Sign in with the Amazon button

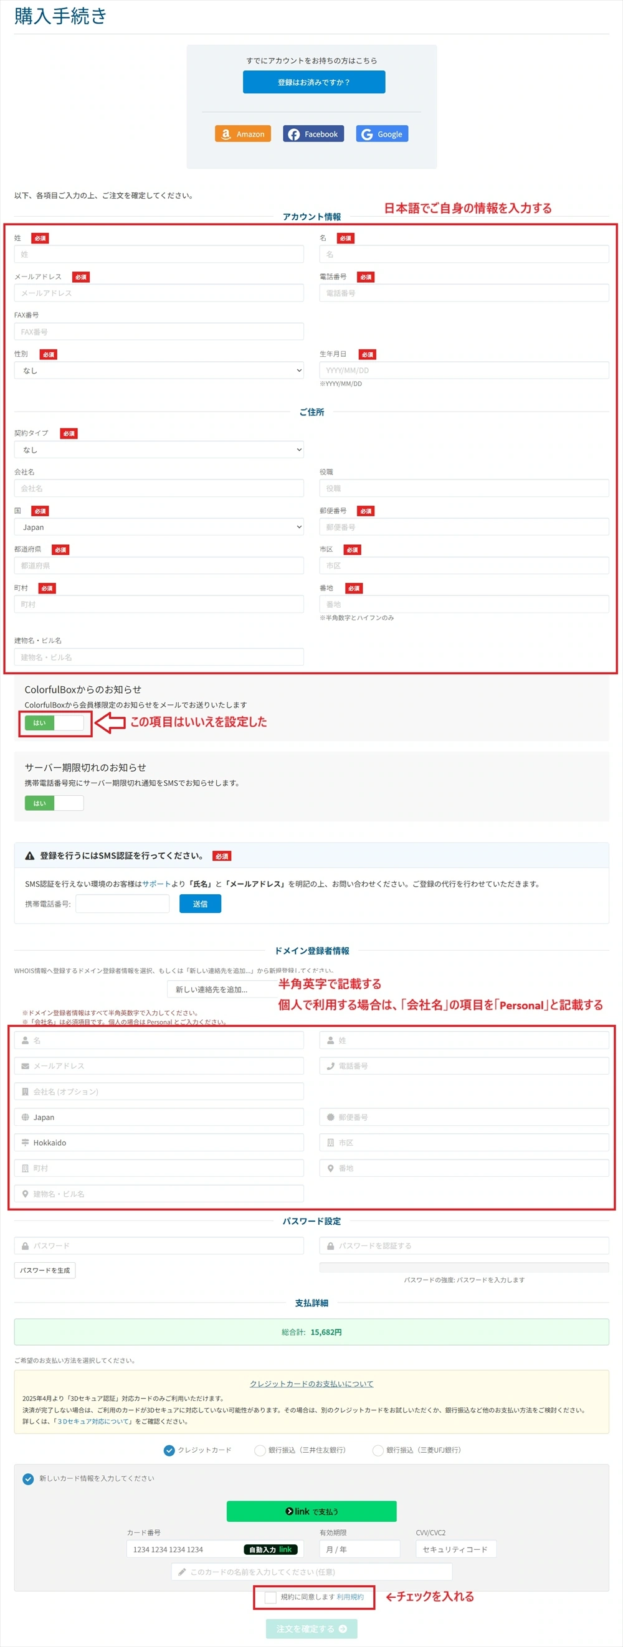click(242, 134)
